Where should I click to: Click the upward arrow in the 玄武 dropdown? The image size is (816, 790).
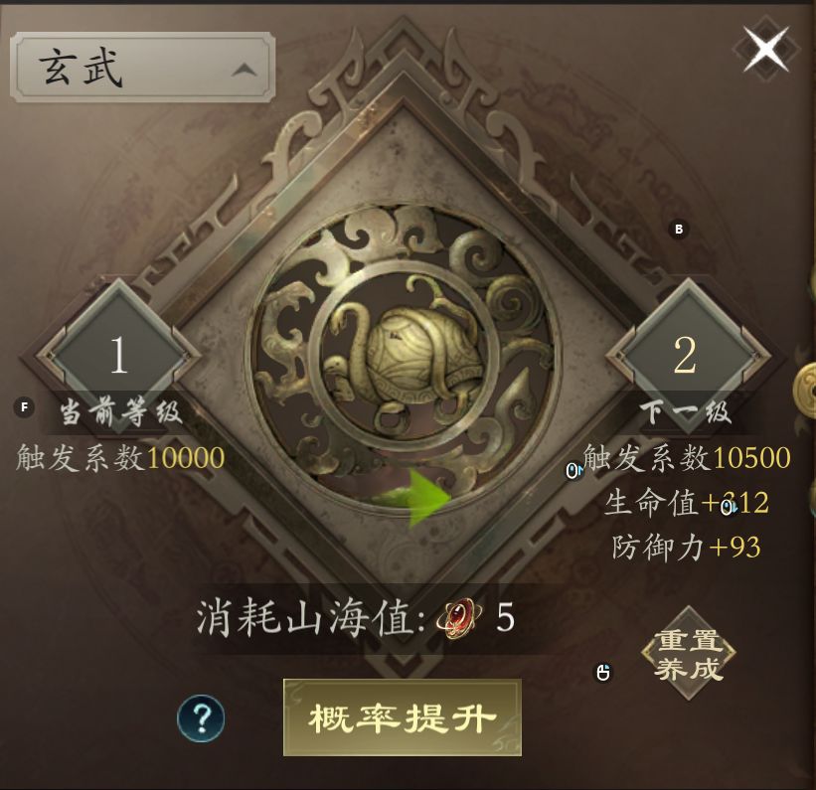pos(245,70)
